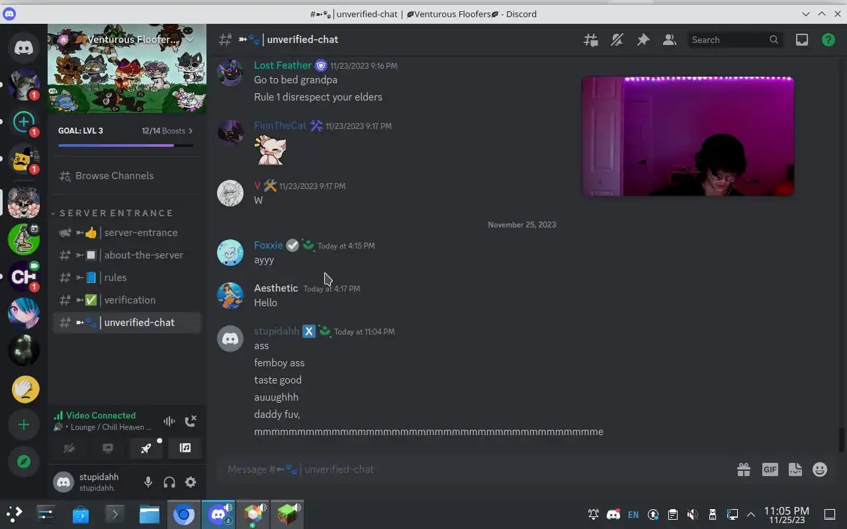Screen dimensions: 847x529
Task: Explore discoverable servers compass icon
Action: [24, 462]
